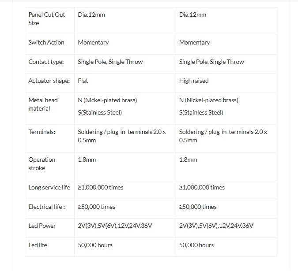Click the "Metal head material" row label
298x271 pixels.
pos(43,104)
